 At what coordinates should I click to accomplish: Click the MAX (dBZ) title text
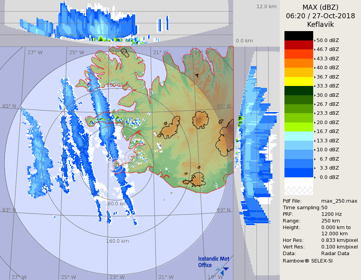point(320,7)
